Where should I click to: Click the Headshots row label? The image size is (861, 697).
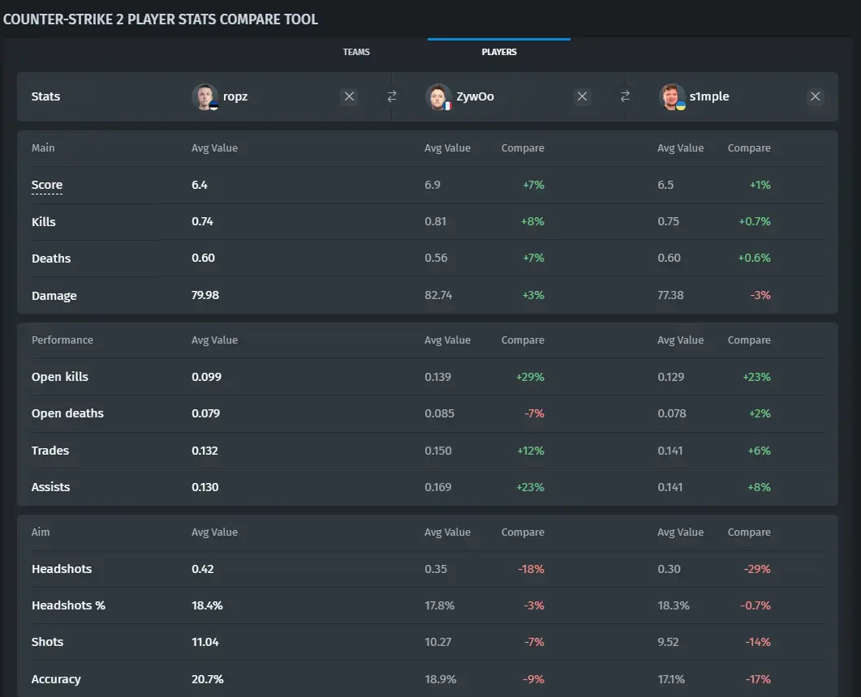[x=62, y=569]
